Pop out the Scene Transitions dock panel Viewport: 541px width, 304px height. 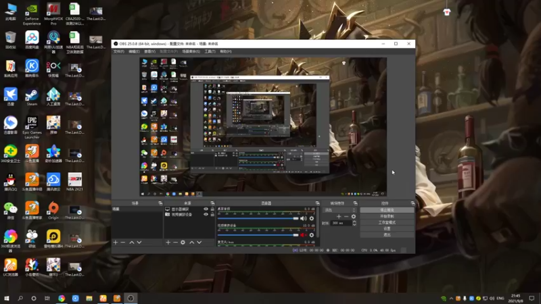pyautogui.click(x=355, y=203)
